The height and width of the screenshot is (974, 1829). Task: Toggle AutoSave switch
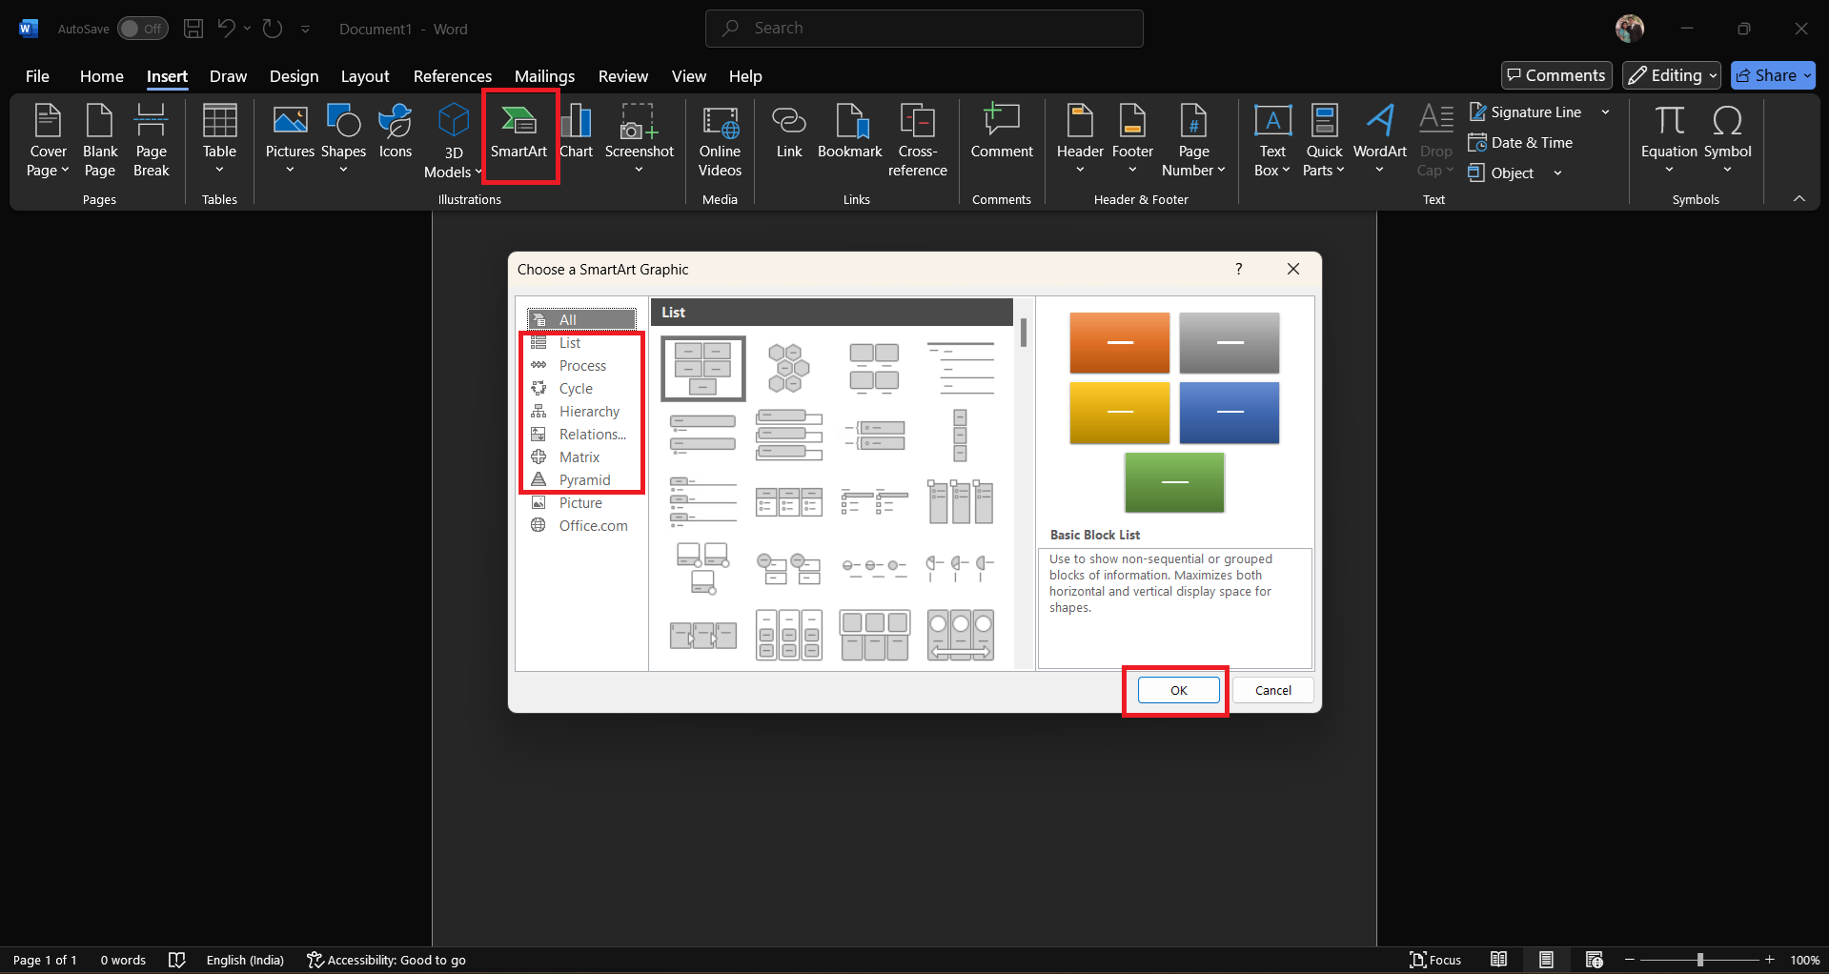[x=143, y=29]
